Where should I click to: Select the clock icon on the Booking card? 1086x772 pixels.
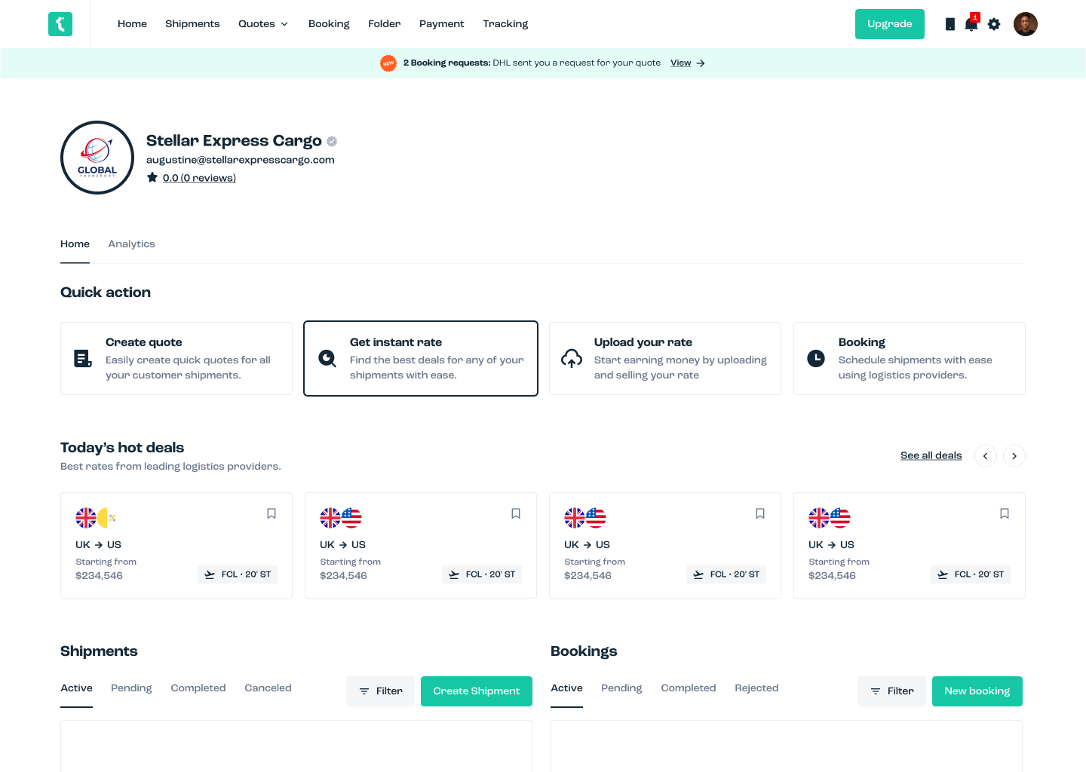[816, 359]
